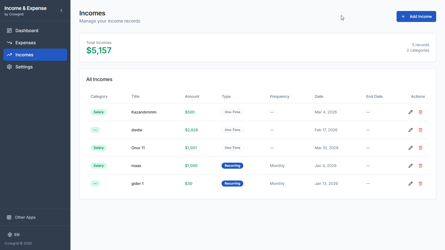Select the One-Time badge on Onur 11

(x=232, y=148)
